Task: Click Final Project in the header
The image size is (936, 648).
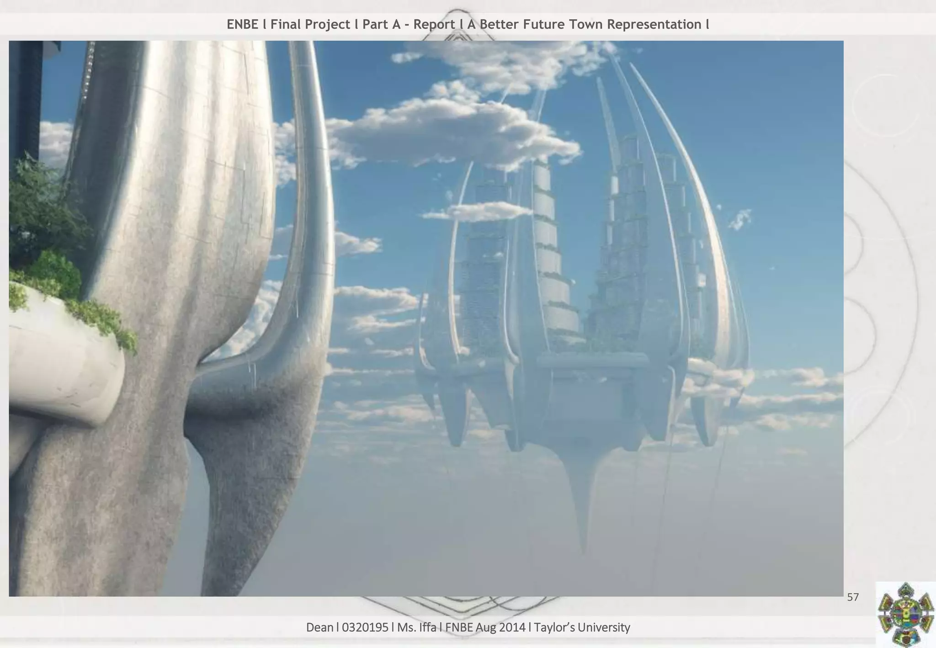Action: point(310,24)
